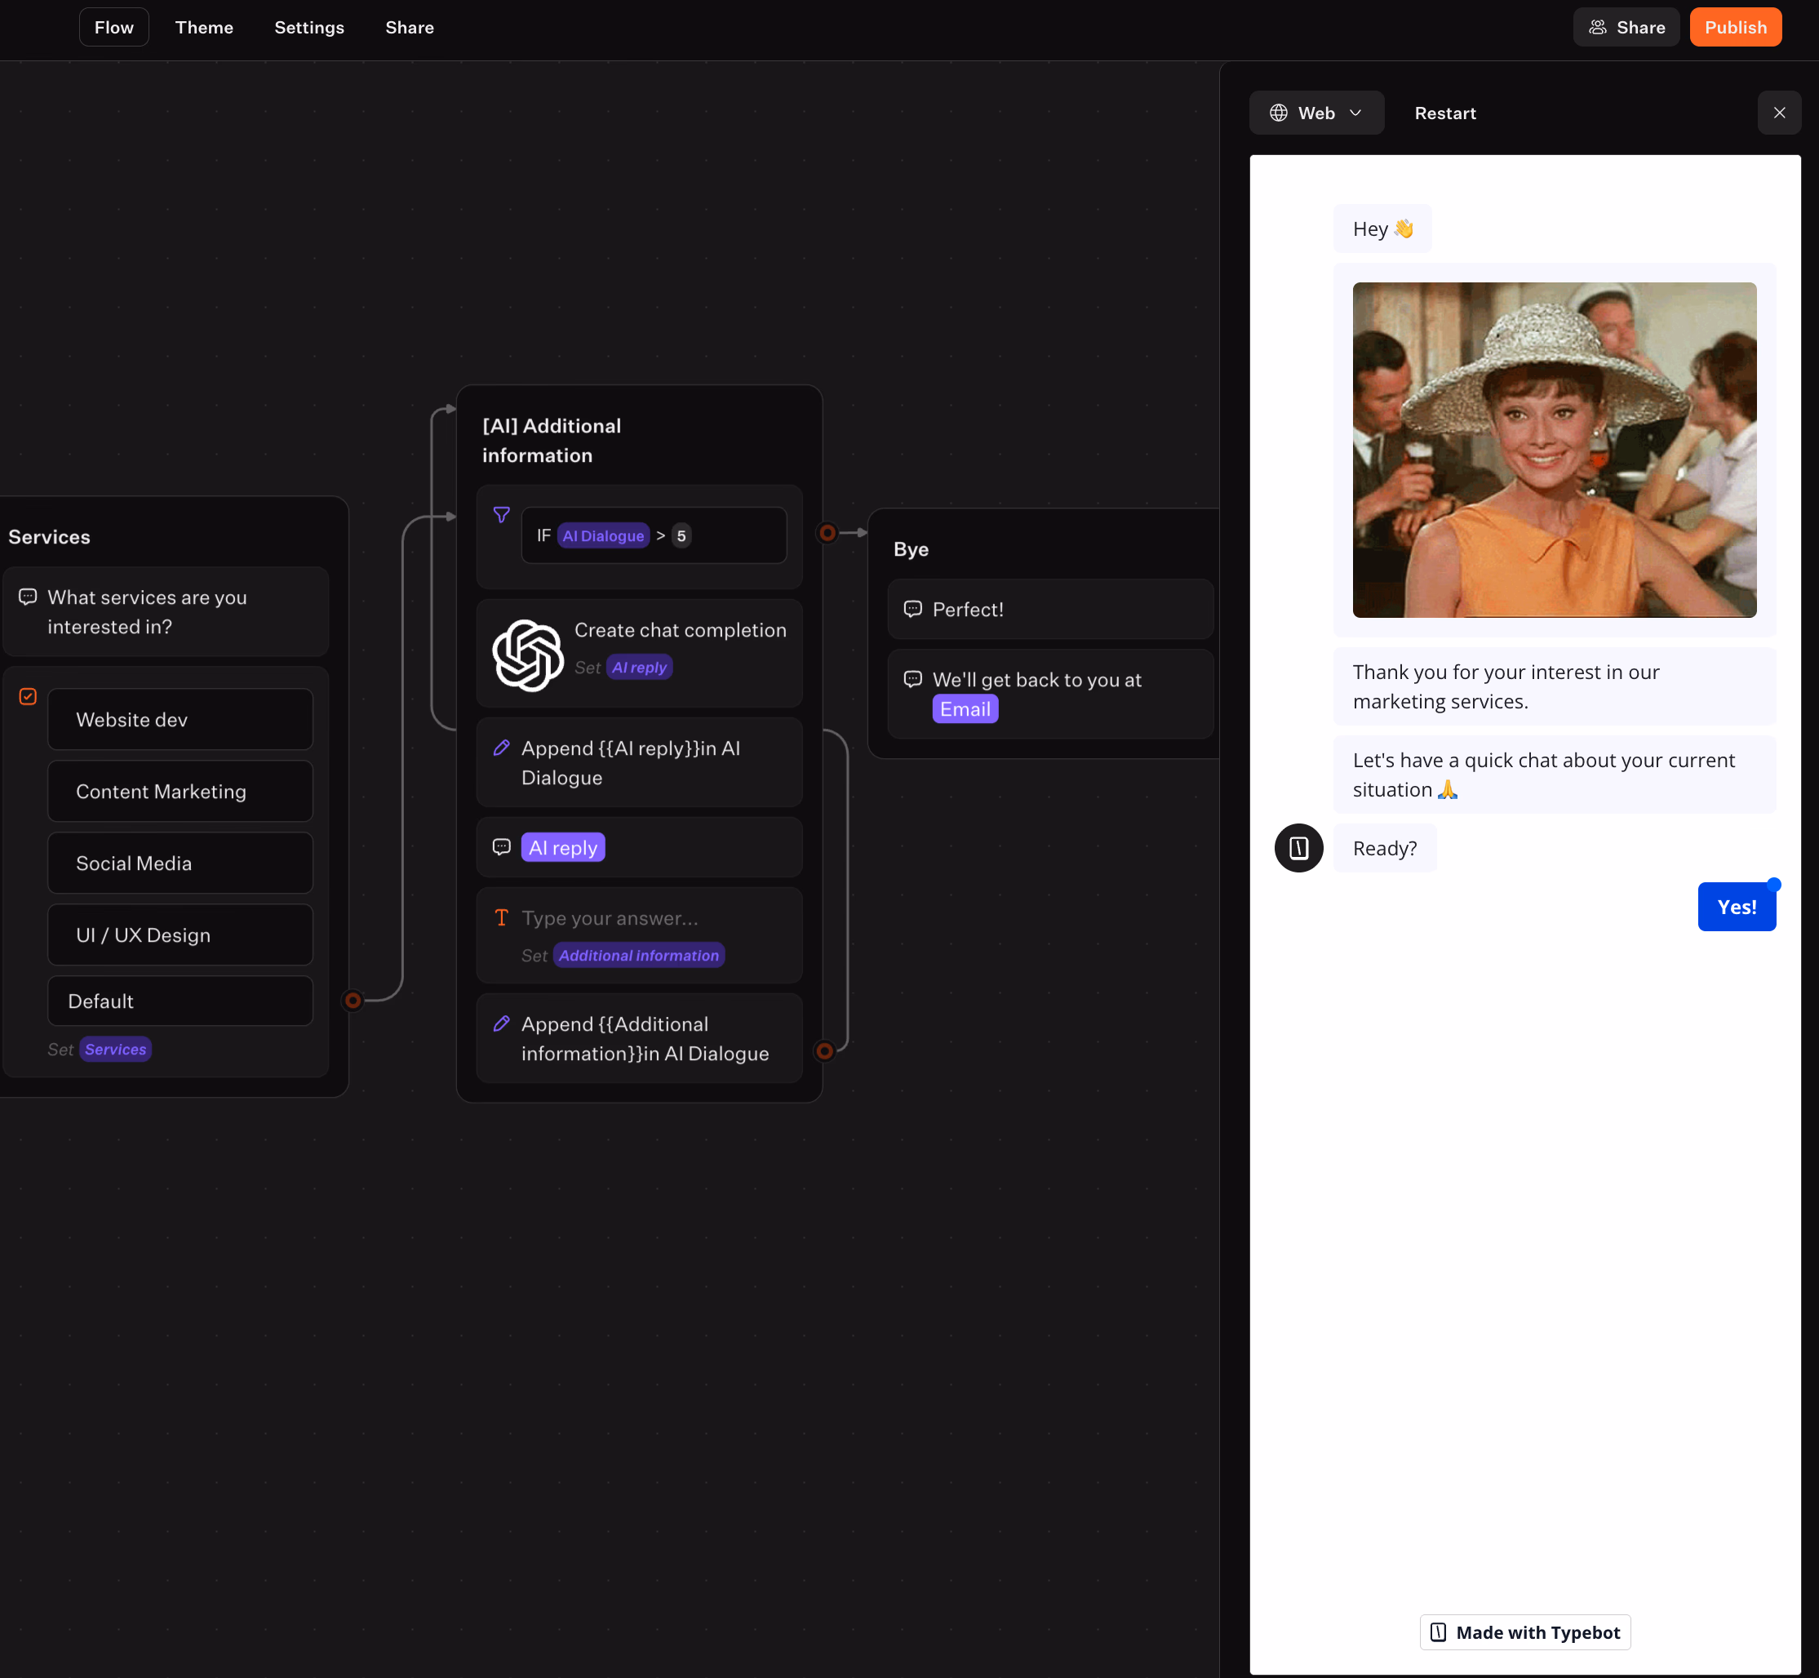
Task: Click the bubble icon beside AI reply
Action: tap(501, 847)
